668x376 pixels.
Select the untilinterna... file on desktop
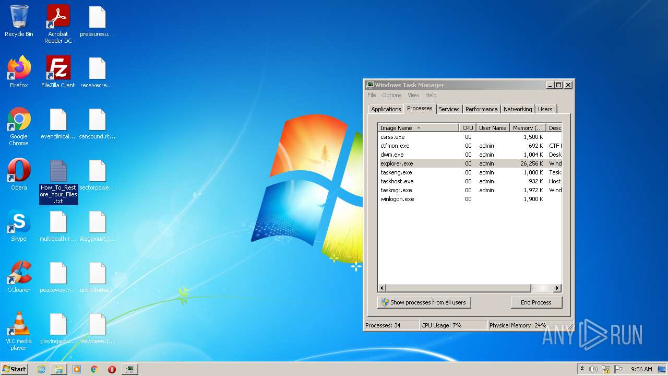tap(97, 277)
